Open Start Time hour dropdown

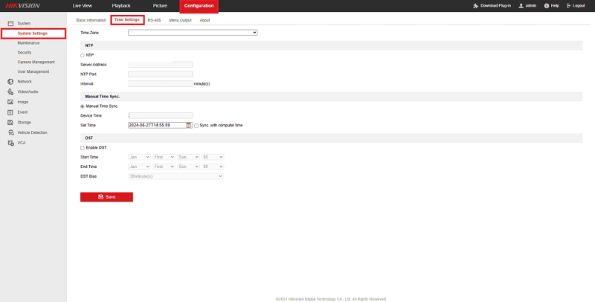point(213,157)
